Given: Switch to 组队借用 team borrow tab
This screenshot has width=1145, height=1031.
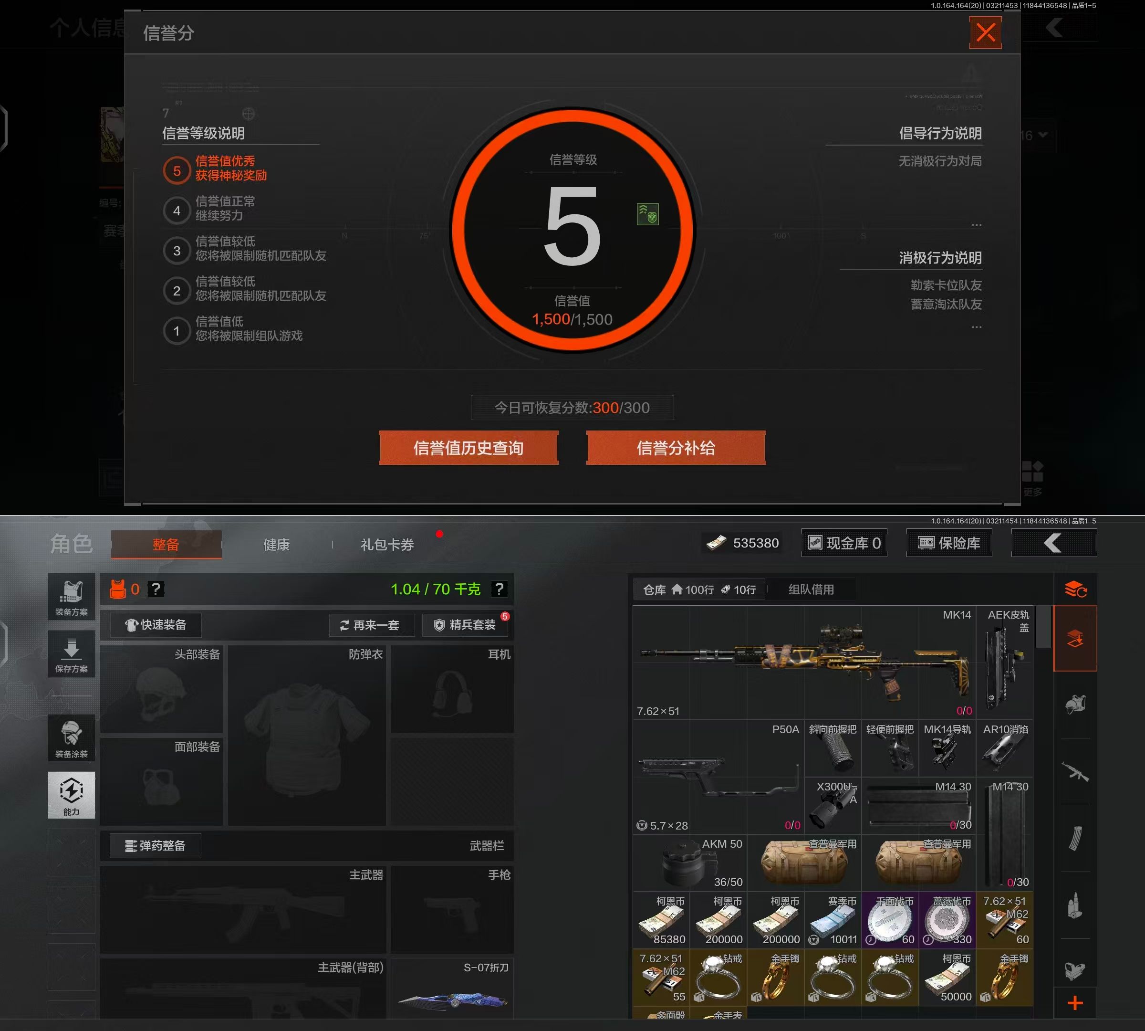Looking at the screenshot, I should click(811, 589).
